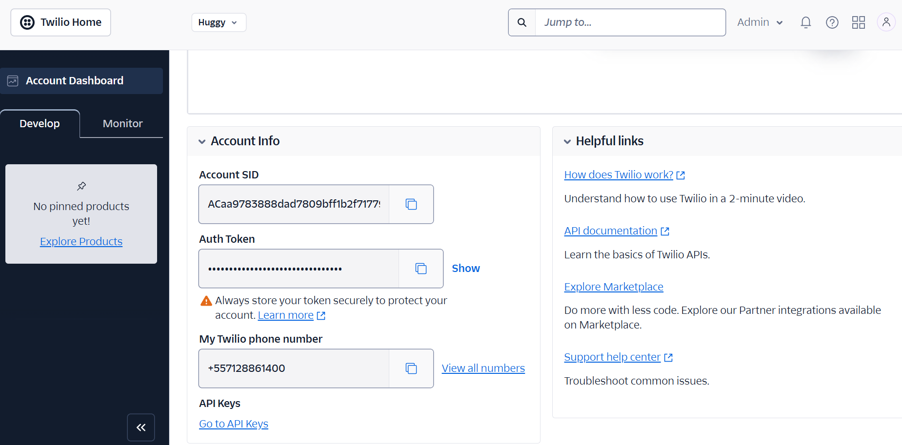Switch to the Monitor tab
The height and width of the screenshot is (445, 902).
pyautogui.click(x=122, y=124)
